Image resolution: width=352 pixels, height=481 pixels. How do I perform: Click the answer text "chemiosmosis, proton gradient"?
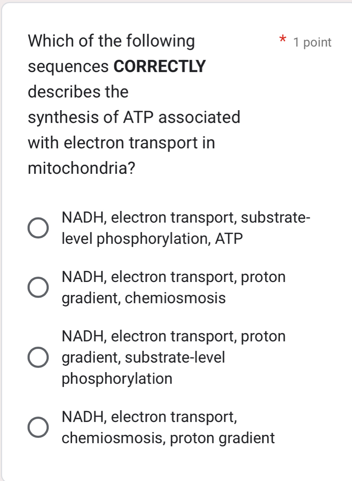pos(167,438)
